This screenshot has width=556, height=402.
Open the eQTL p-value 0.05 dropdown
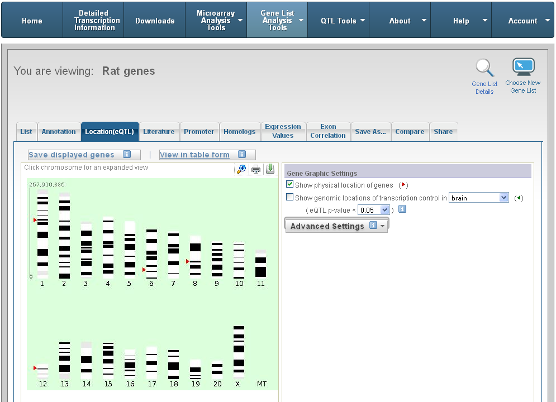tap(374, 210)
